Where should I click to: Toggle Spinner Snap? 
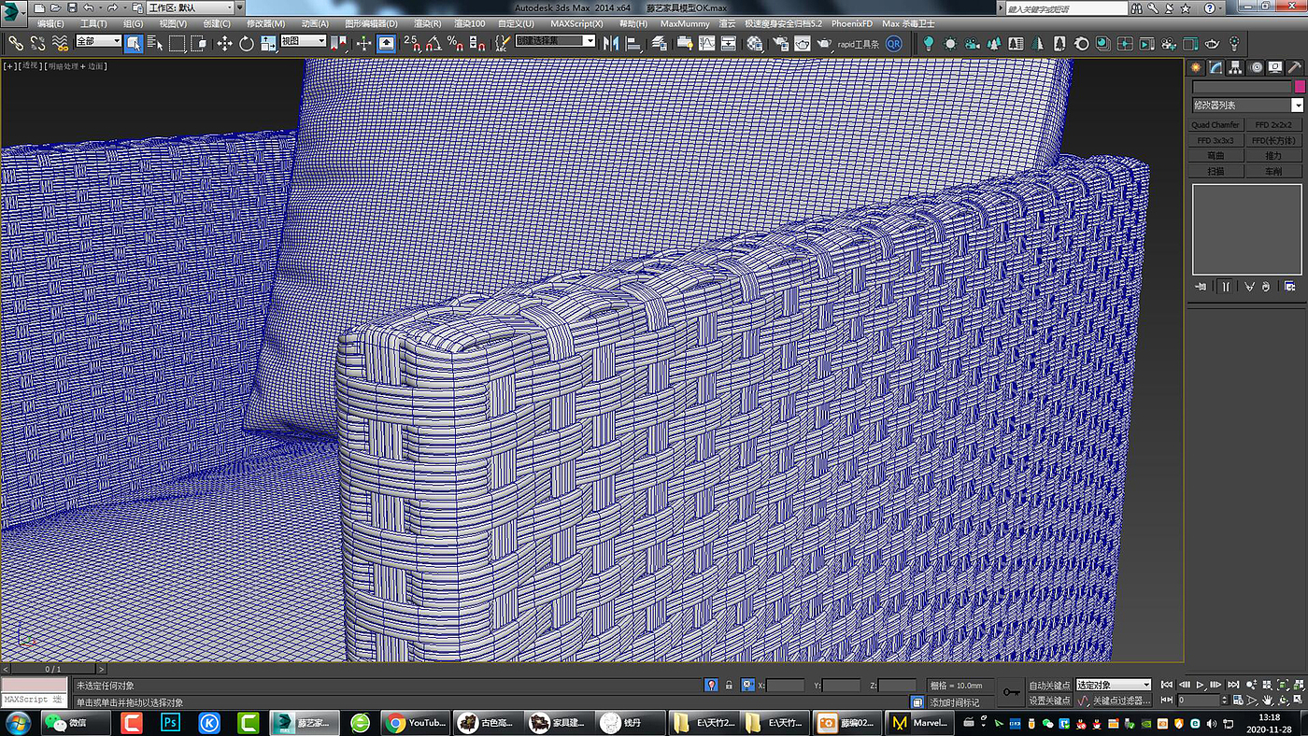[x=476, y=43]
